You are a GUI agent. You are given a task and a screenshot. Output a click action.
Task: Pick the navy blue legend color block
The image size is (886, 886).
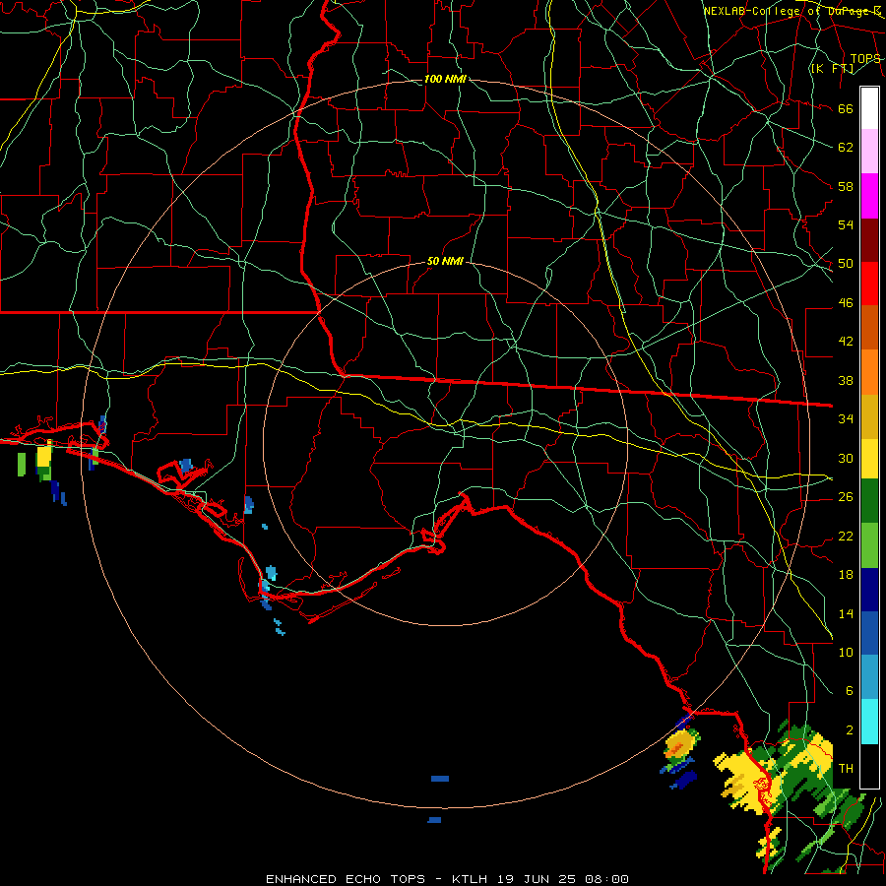[x=869, y=590]
